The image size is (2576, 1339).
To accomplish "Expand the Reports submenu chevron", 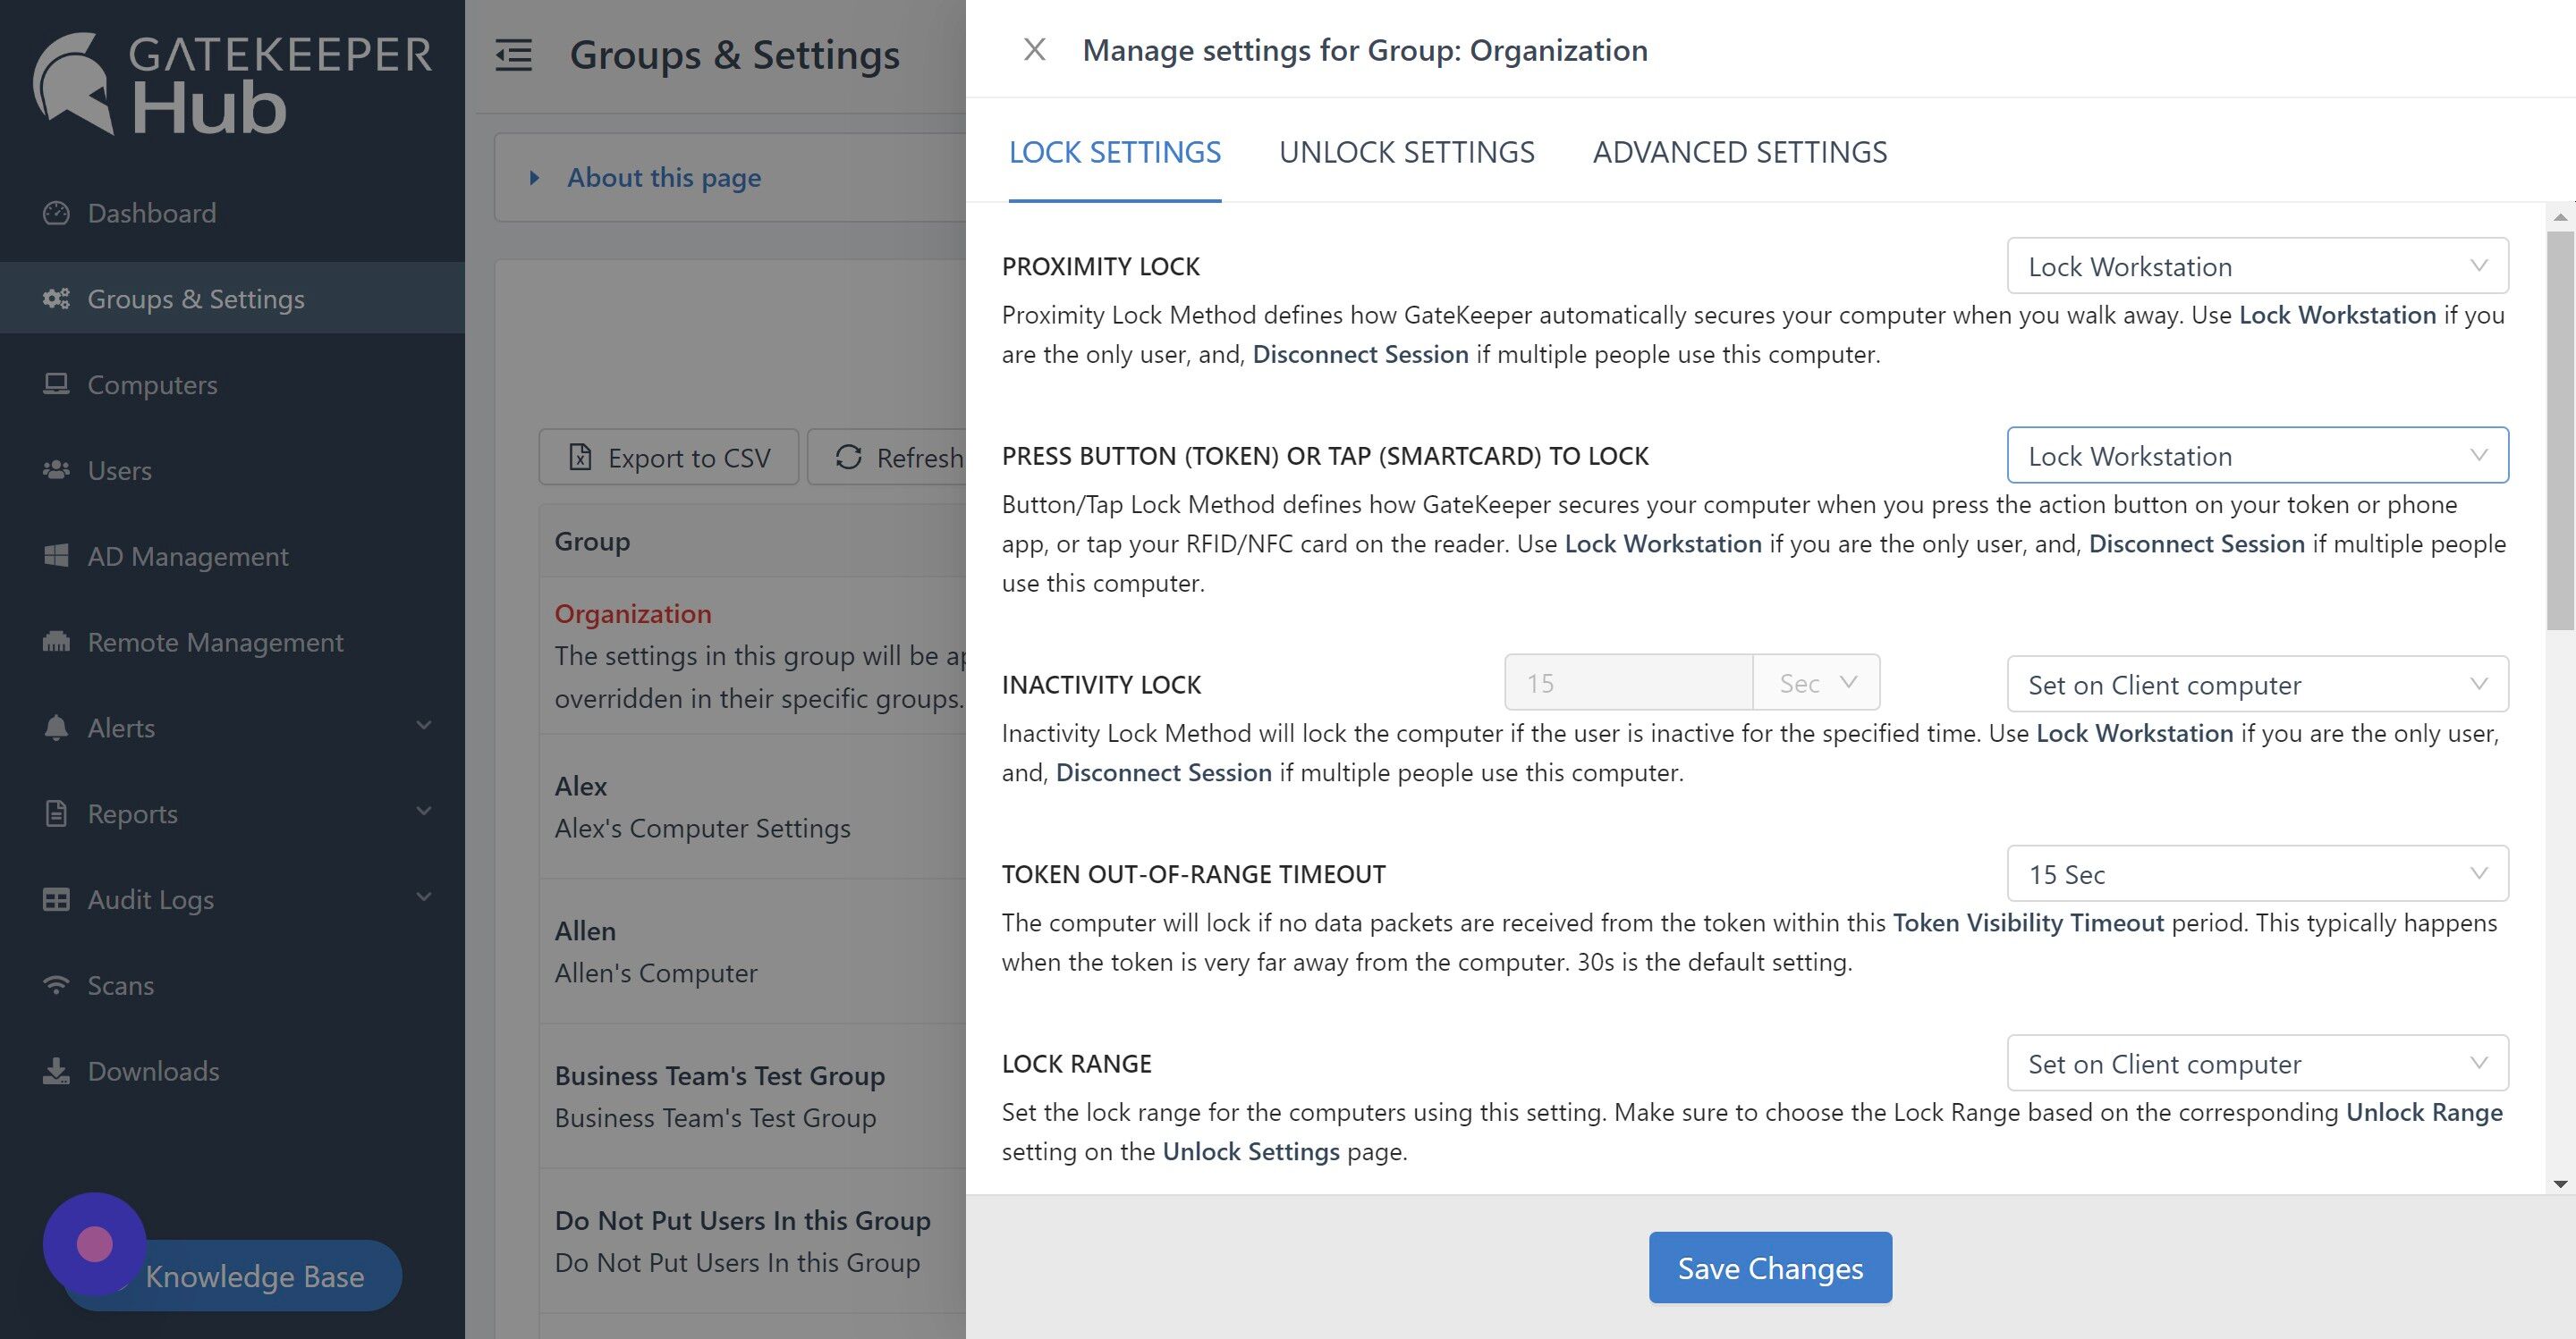I will point(424,812).
